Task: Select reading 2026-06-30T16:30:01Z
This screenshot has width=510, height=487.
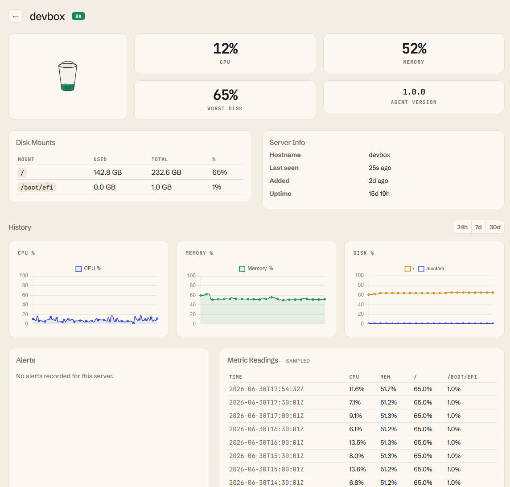Action: click(362, 429)
